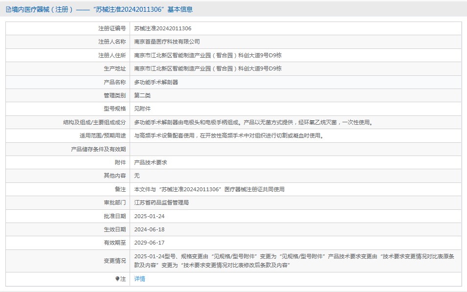
Task: Click the 注册人住所 address value
Action: pyautogui.click(x=208, y=55)
